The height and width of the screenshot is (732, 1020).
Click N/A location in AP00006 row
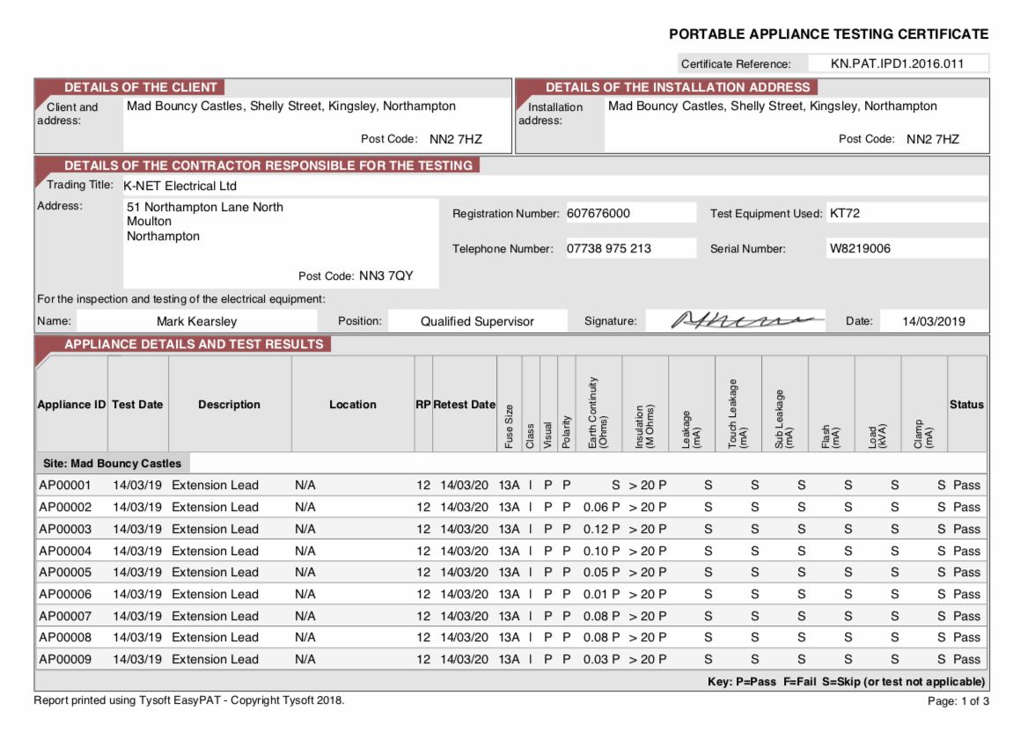pyautogui.click(x=305, y=594)
